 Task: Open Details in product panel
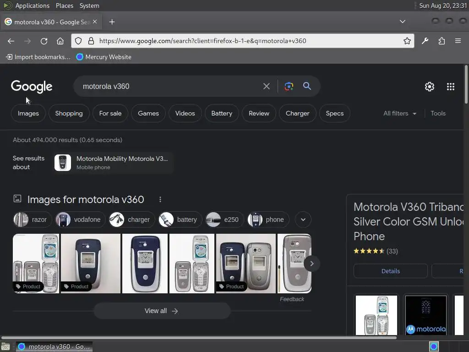coord(390,271)
